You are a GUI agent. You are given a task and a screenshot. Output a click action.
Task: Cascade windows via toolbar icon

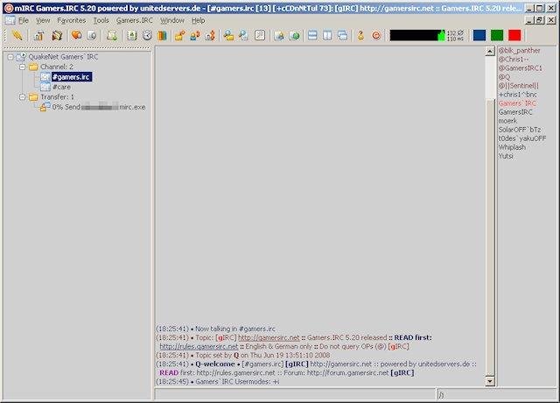click(x=342, y=35)
